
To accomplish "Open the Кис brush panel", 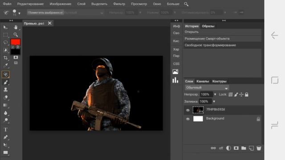I will click(x=176, y=41).
